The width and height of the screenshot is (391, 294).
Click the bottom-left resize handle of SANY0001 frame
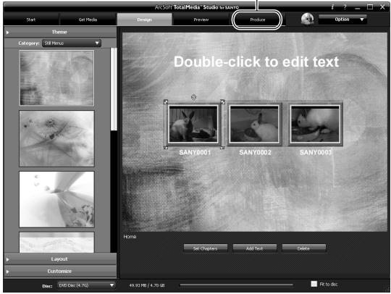pos(166,148)
